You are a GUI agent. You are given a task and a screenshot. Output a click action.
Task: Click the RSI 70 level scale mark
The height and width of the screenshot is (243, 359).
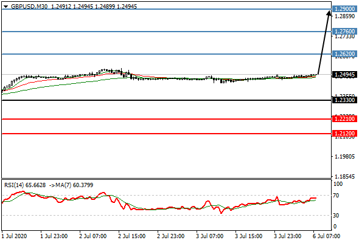pos(336,196)
